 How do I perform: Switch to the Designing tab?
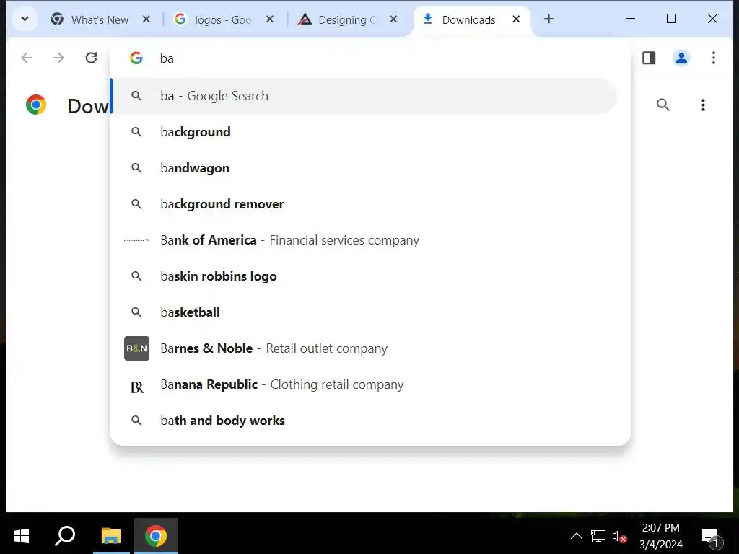pyautogui.click(x=347, y=19)
